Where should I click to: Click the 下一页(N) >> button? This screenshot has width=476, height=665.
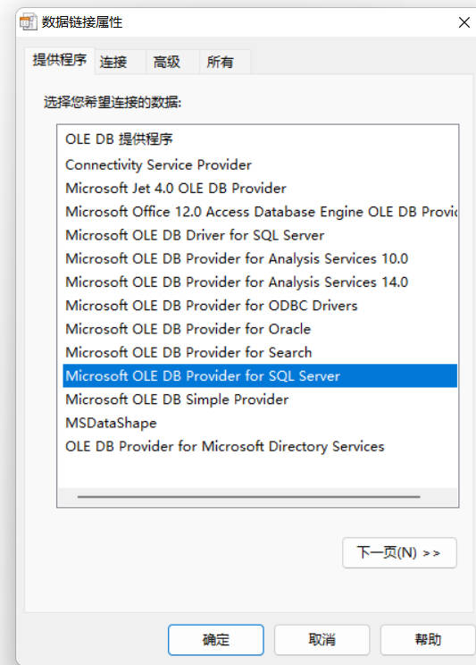coord(399,552)
